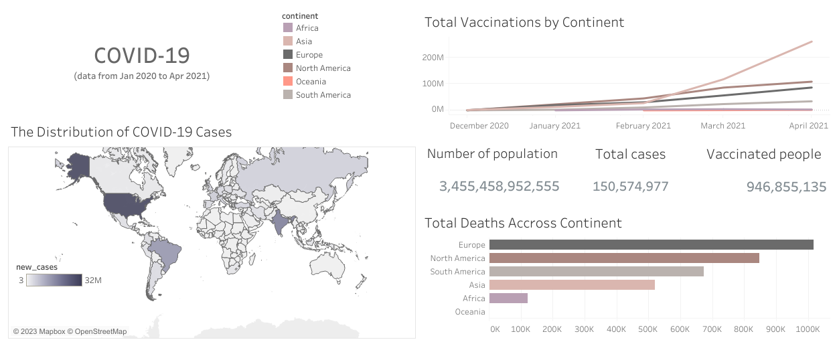Highlight North America via its legend swatch
Viewport: 837px width, 346px height.
click(288, 68)
